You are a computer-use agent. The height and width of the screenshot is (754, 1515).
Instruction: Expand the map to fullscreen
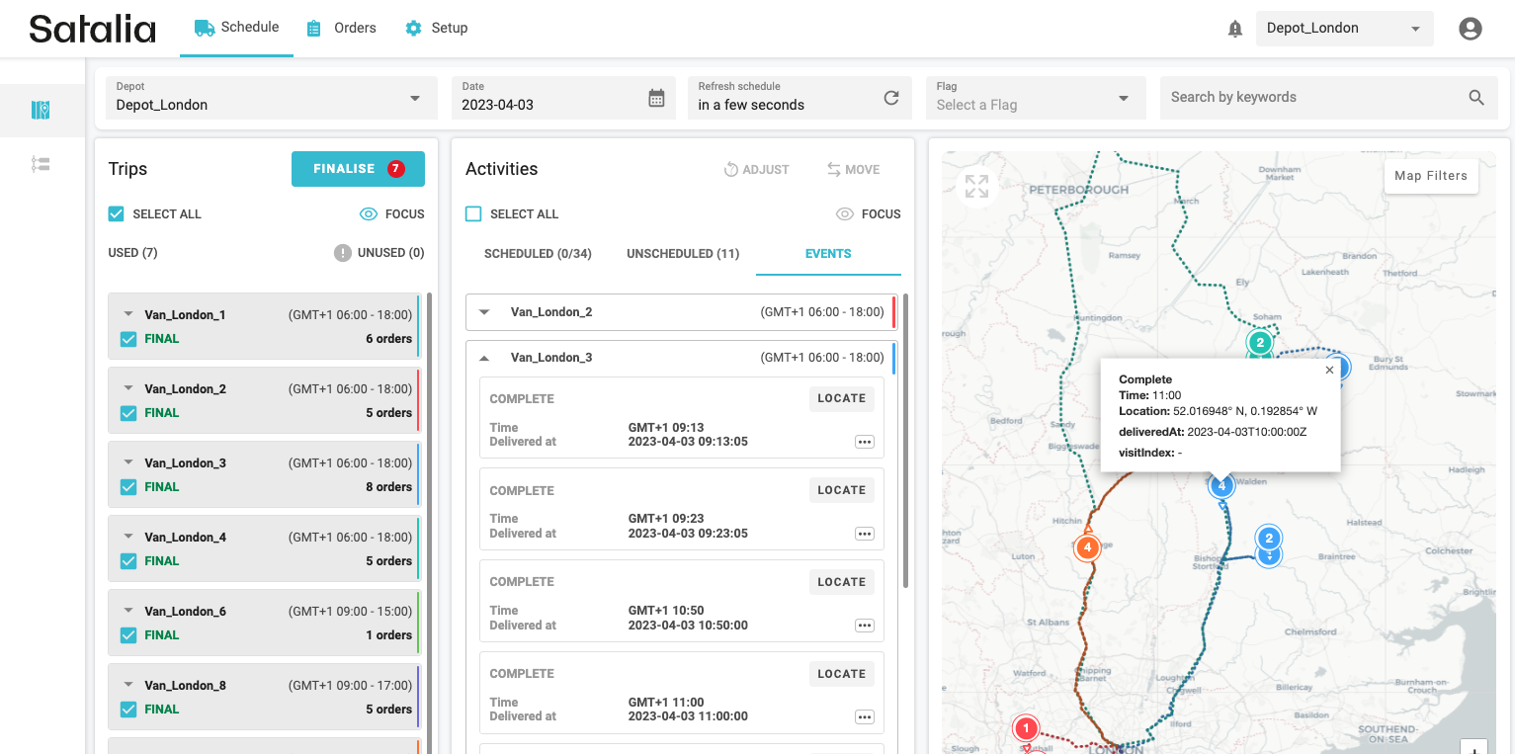pos(976,186)
